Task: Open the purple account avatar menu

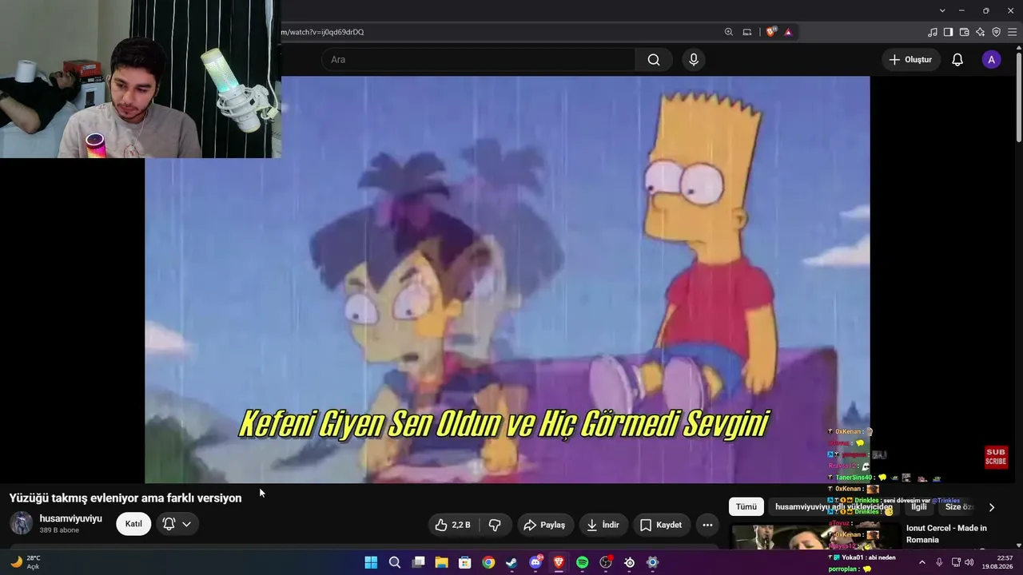Action: pos(991,60)
